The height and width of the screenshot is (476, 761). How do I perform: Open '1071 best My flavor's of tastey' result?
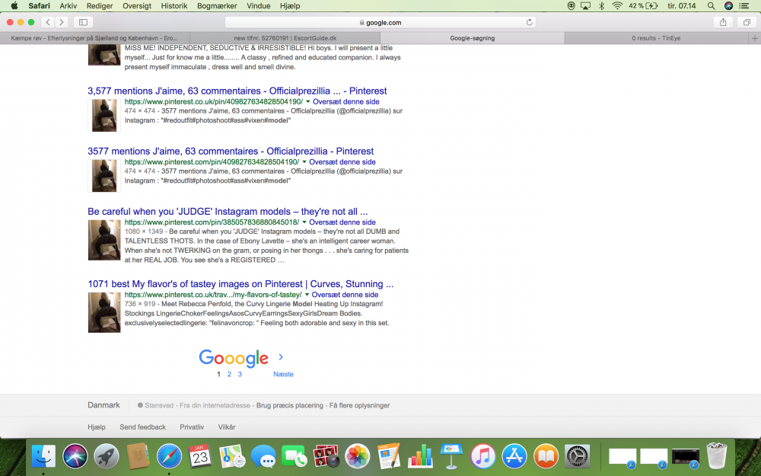point(240,283)
